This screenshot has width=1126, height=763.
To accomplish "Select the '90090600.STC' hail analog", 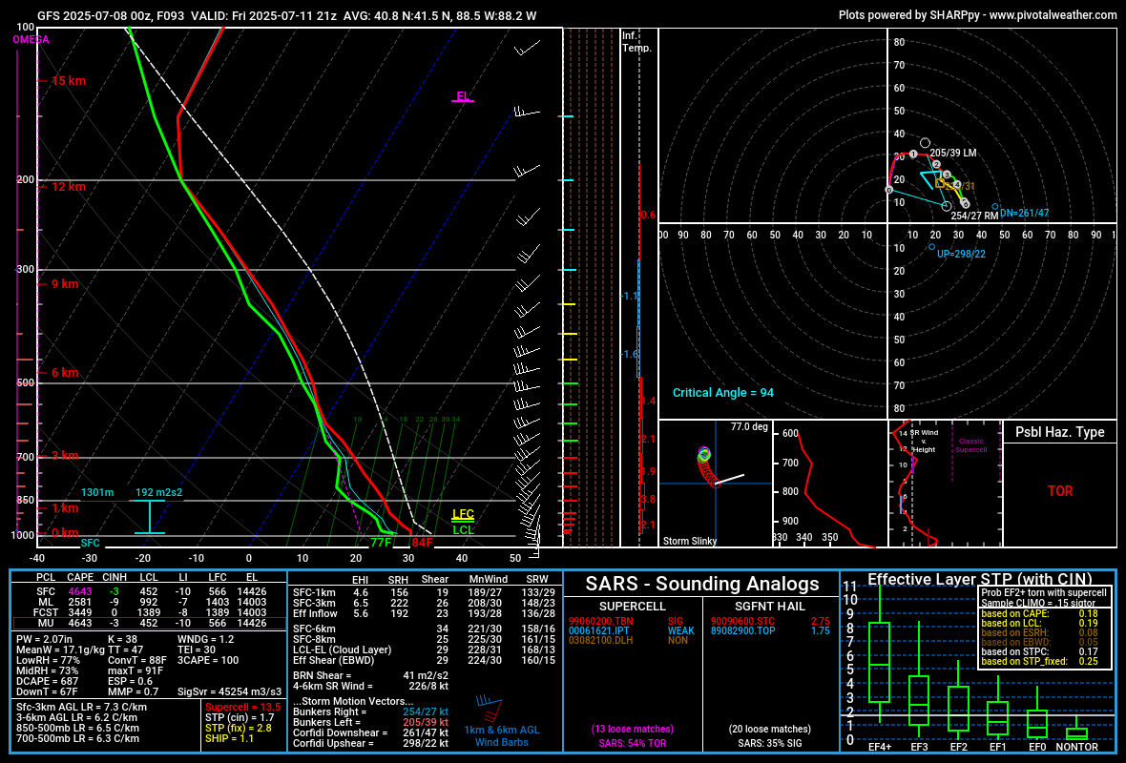I will click(742, 621).
